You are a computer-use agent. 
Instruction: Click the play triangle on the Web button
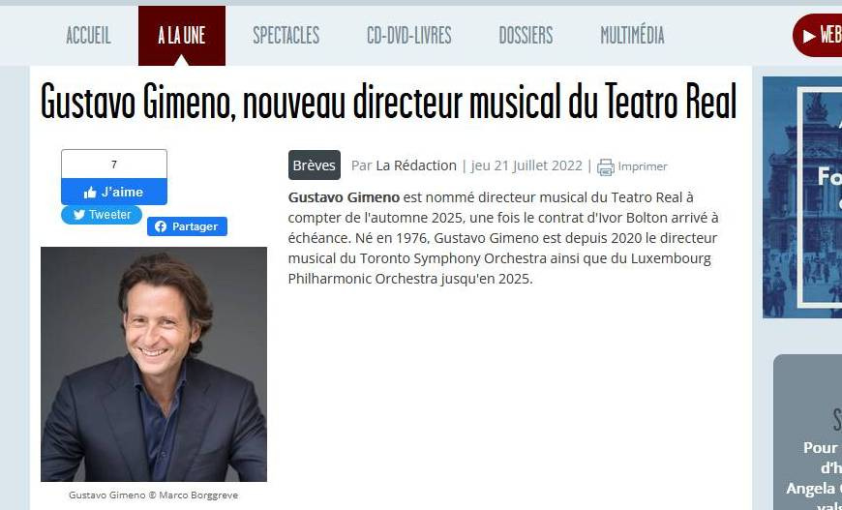809,36
